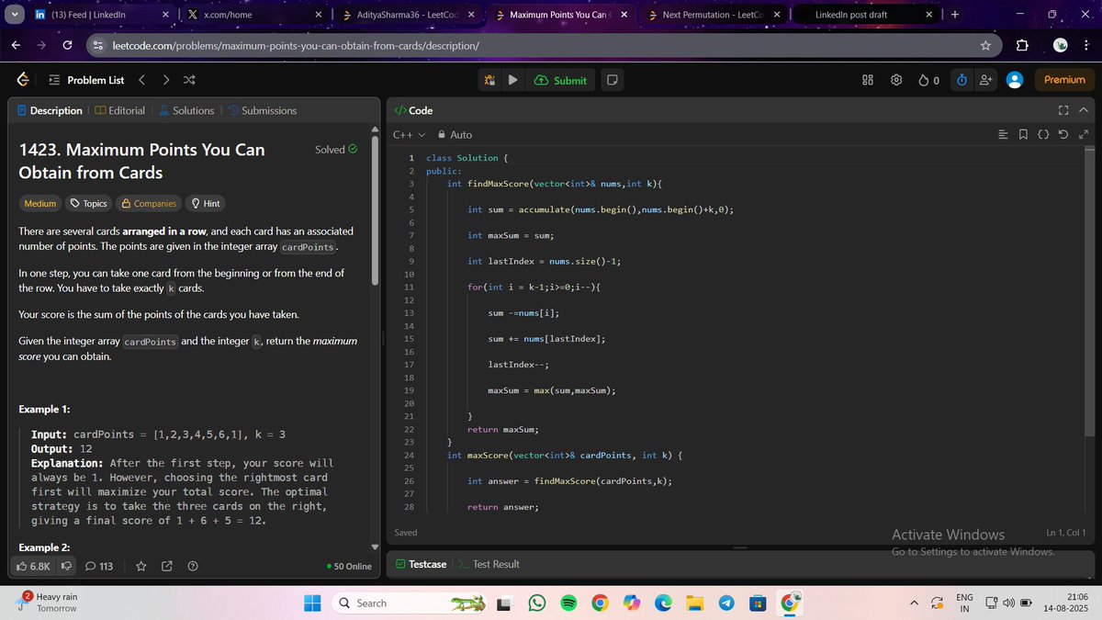Open the Submissions tab
1102x620 pixels.
(262, 110)
